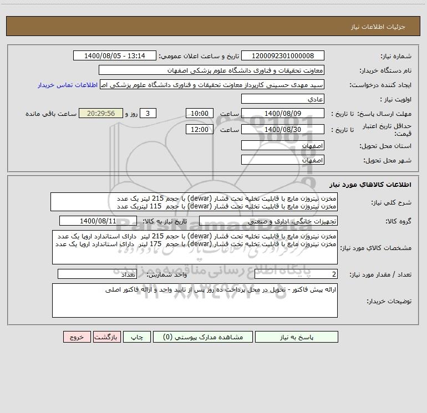
Task: Click the 'شرح کلی نیاز:' label
Action: pyautogui.click(x=392, y=202)
